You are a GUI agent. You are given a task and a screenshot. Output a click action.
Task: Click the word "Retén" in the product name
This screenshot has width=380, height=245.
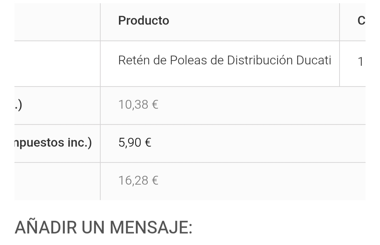(x=134, y=60)
